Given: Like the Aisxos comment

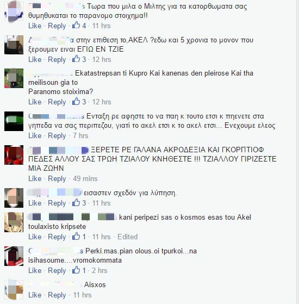Looking at the screenshot, I should tap(35, 295).
